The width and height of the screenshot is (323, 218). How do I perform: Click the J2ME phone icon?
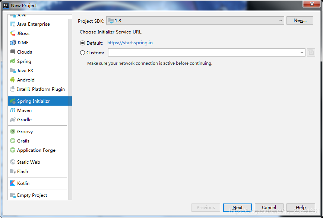(13, 42)
